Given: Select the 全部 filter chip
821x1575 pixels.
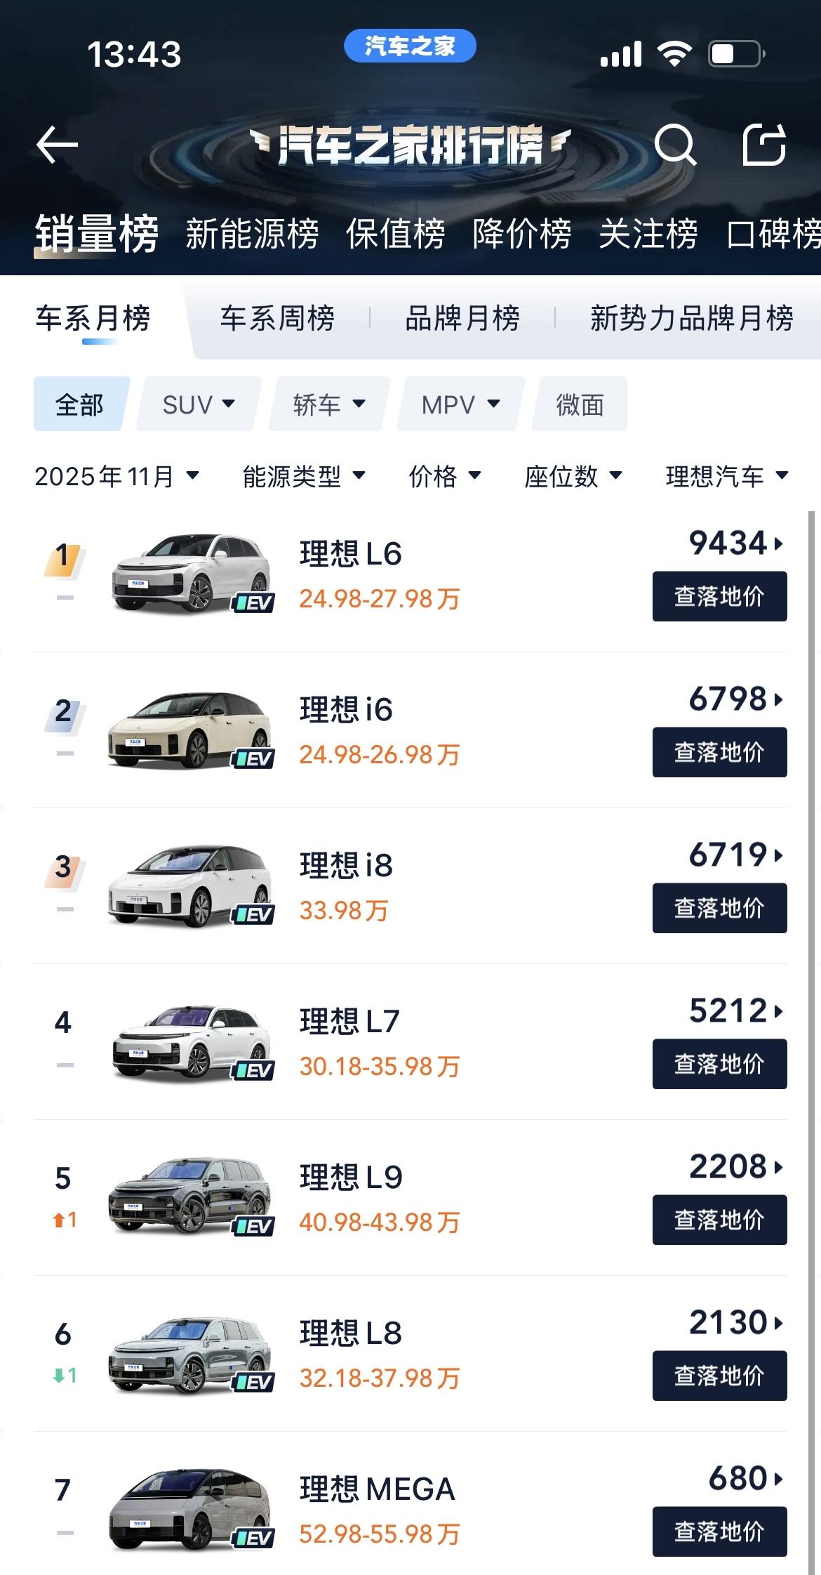Looking at the screenshot, I should 81,404.
